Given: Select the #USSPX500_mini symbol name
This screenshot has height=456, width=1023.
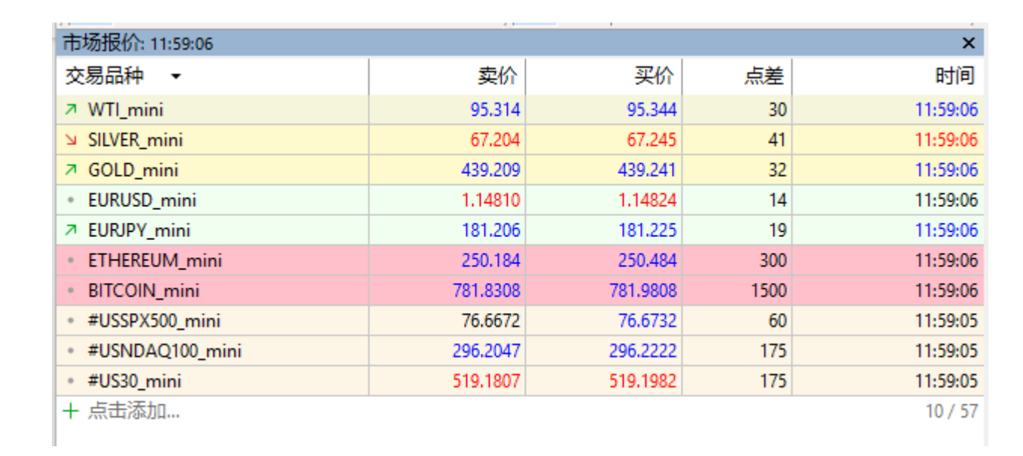Looking at the screenshot, I should (x=154, y=321).
